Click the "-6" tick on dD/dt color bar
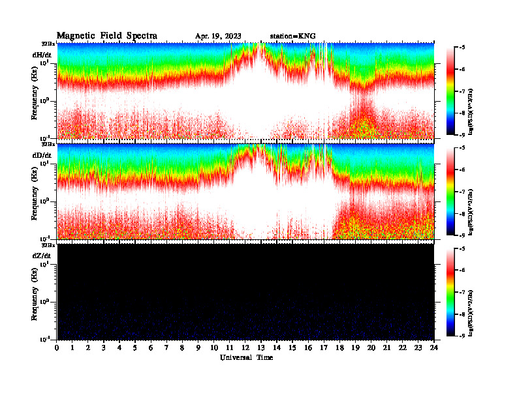Image resolution: width=517 pixels, height=399 pixels. tap(462, 170)
